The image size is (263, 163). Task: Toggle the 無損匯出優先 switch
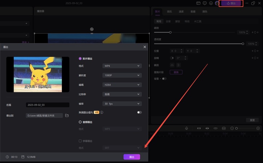pyautogui.click(x=139, y=112)
